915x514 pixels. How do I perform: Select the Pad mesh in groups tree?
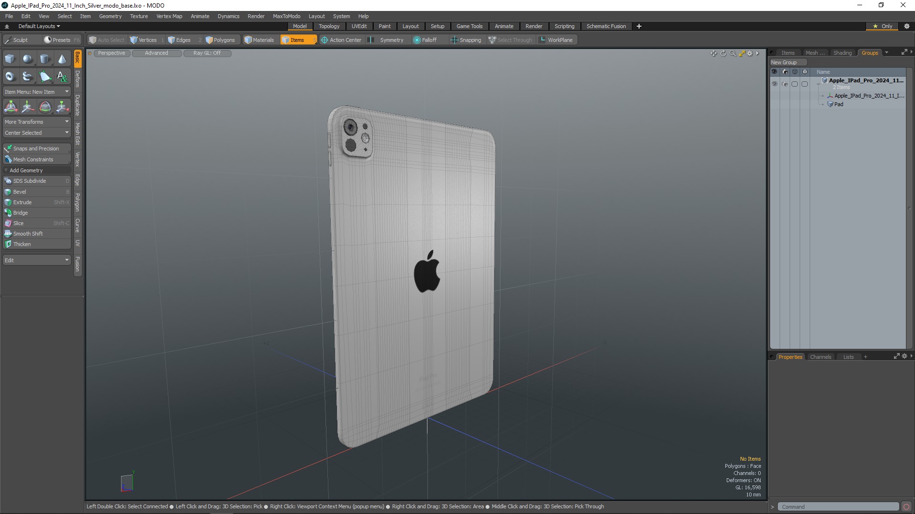point(839,104)
